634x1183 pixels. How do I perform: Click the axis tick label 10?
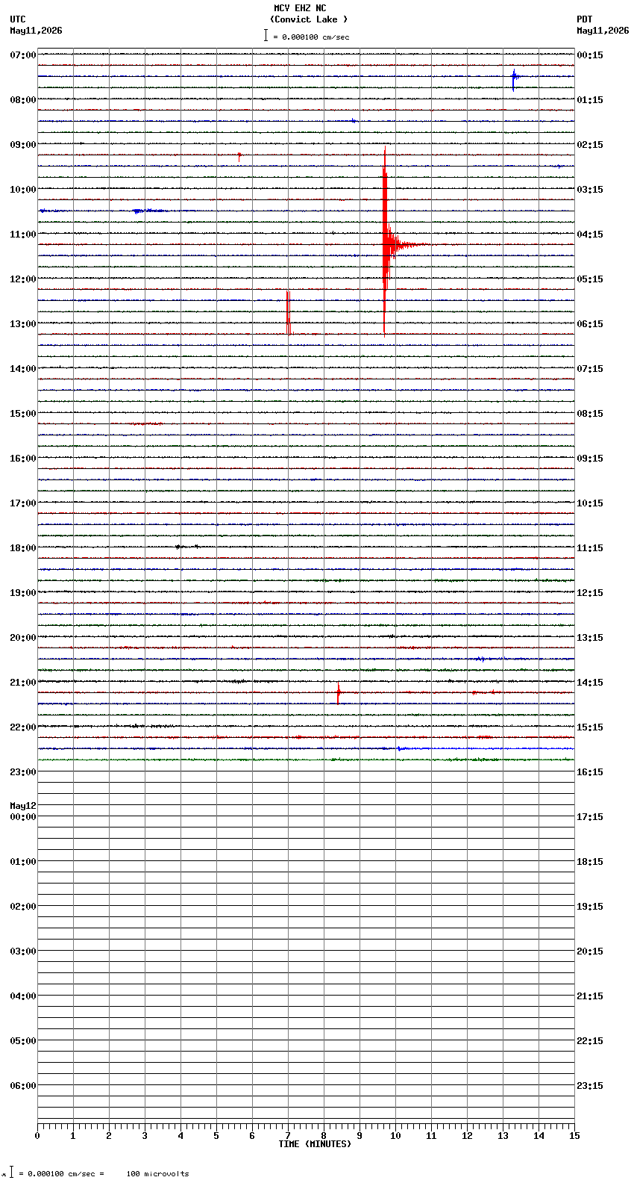click(x=395, y=1136)
